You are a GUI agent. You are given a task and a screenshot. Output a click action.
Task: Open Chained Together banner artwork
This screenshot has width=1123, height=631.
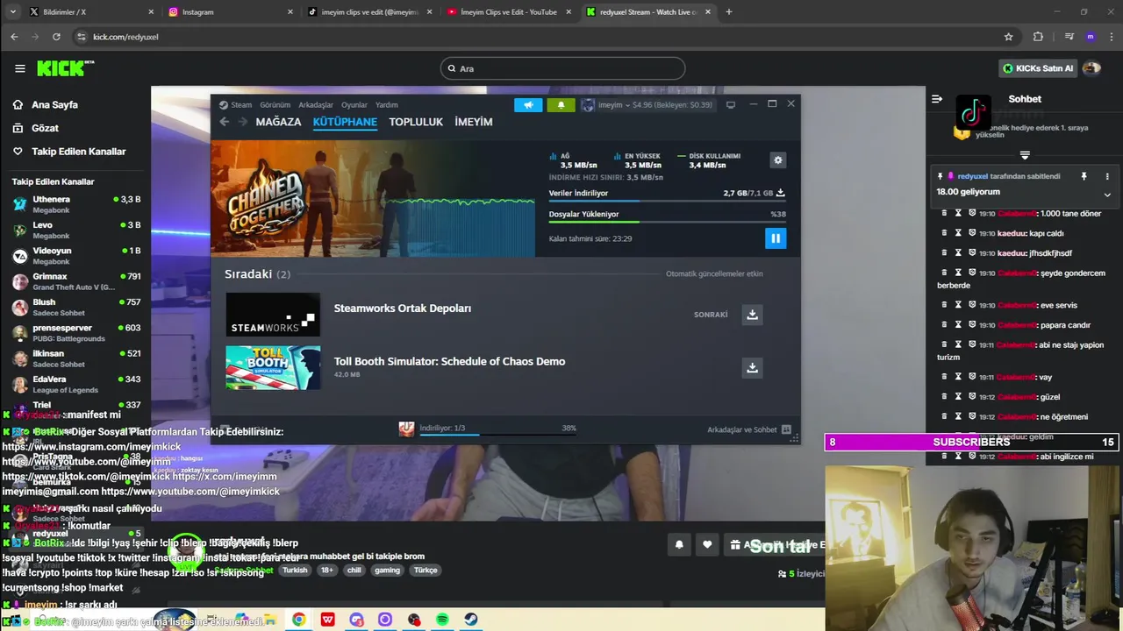(372, 199)
